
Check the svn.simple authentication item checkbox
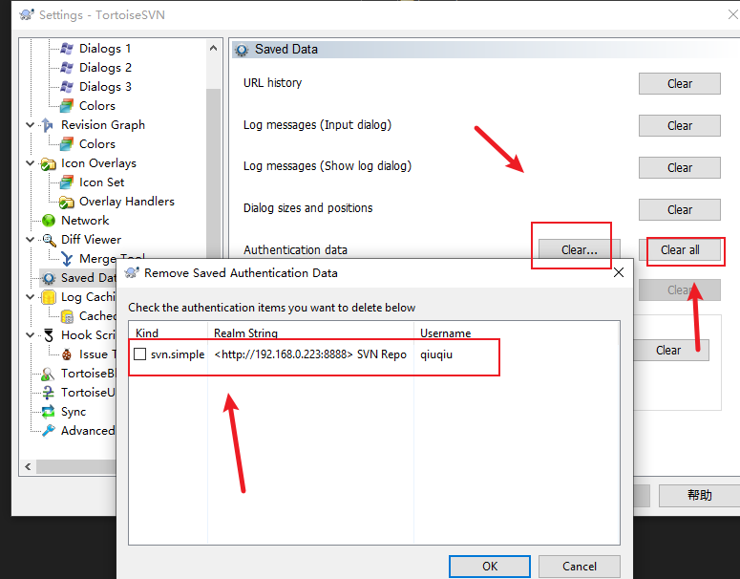pyautogui.click(x=140, y=354)
